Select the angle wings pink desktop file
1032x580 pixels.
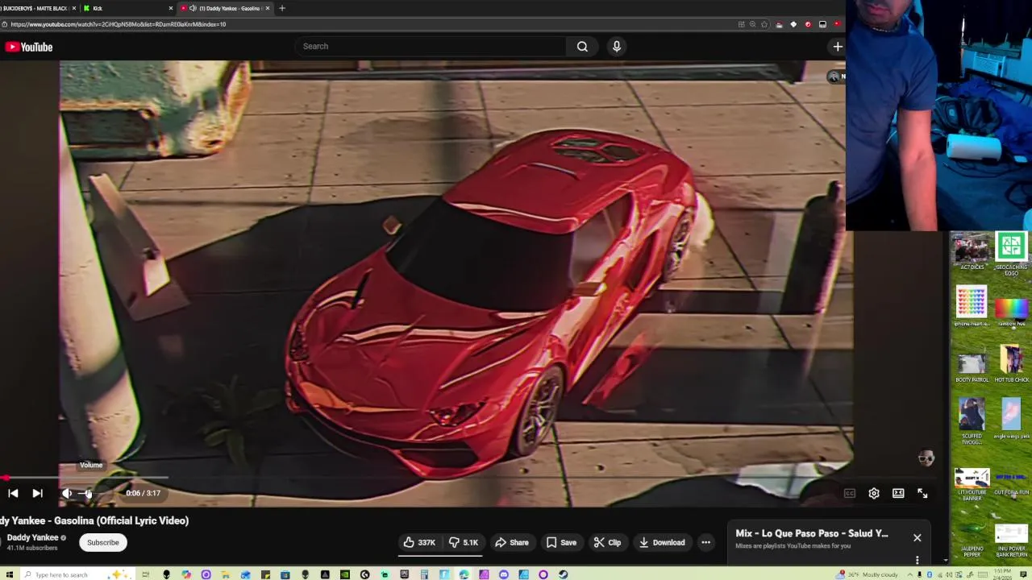pyautogui.click(x=1011, y=419)
